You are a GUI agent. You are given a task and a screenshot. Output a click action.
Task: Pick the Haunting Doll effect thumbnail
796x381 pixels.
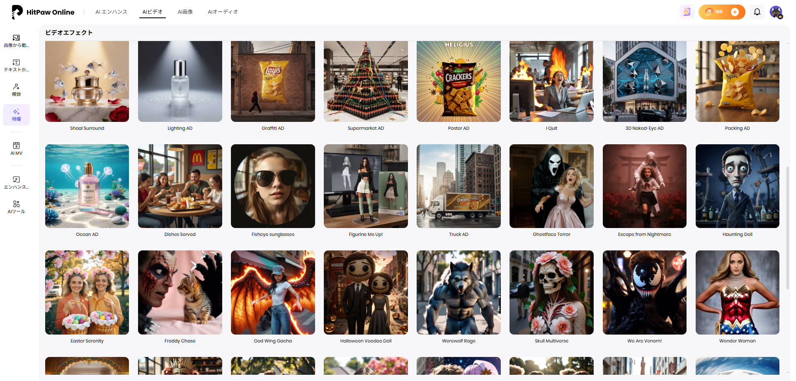[x=738, y=186]
